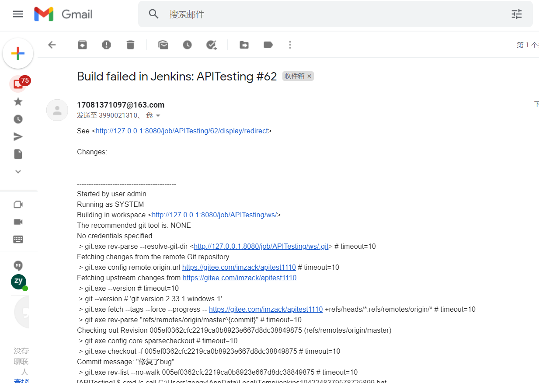Start a new meeting

[x=18, y=204]
